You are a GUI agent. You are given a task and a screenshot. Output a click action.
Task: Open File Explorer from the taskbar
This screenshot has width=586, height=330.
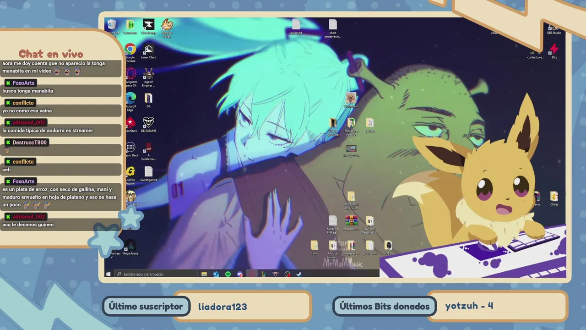pos(204,274)
